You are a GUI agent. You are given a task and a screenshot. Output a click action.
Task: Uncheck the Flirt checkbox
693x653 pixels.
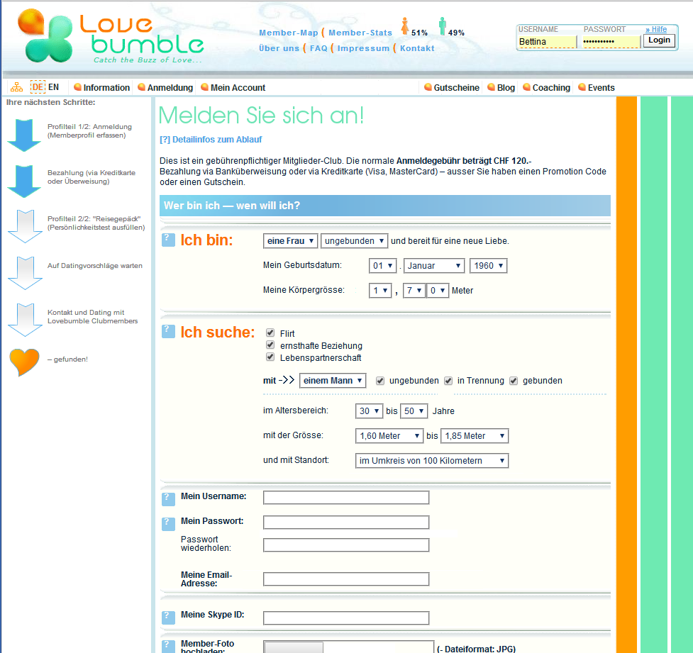click(x=270, y=333)
